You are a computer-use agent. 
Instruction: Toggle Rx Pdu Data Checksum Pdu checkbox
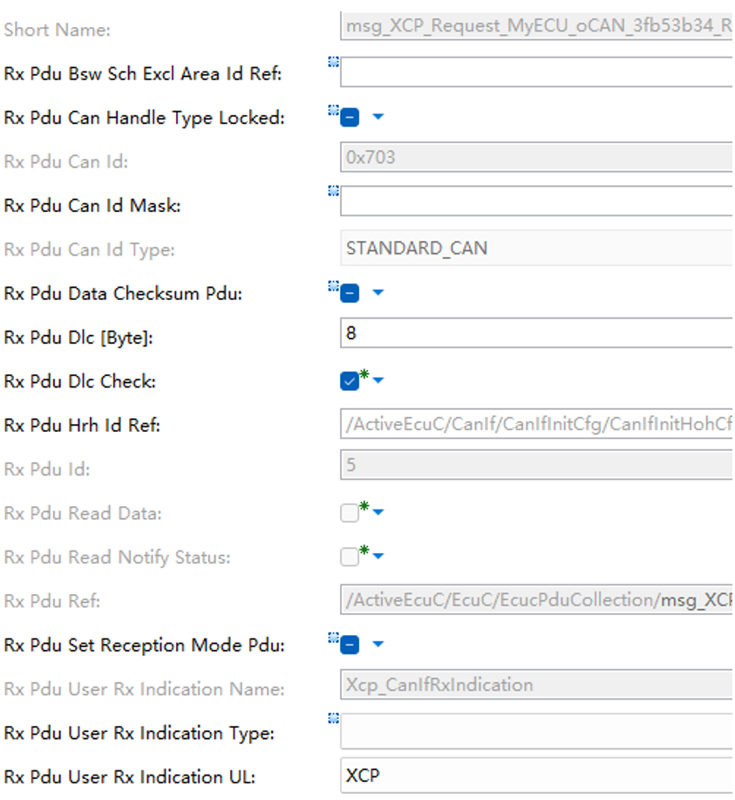click(350, 293)
